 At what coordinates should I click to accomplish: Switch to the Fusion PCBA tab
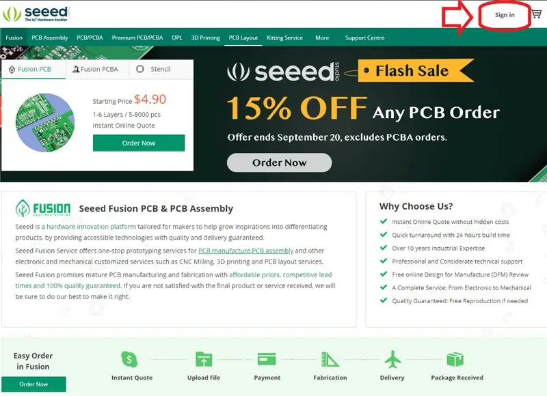tap(96, 69)
